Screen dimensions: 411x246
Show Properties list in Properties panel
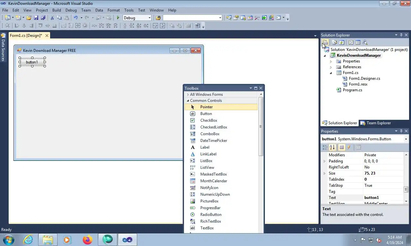[x=342, y=147]
